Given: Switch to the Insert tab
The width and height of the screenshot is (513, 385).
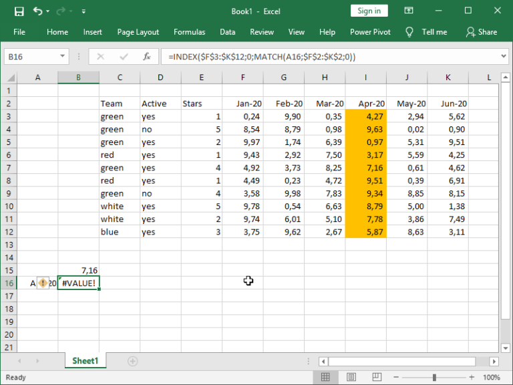Looking at the screenshot, I should tap(92, 32).
